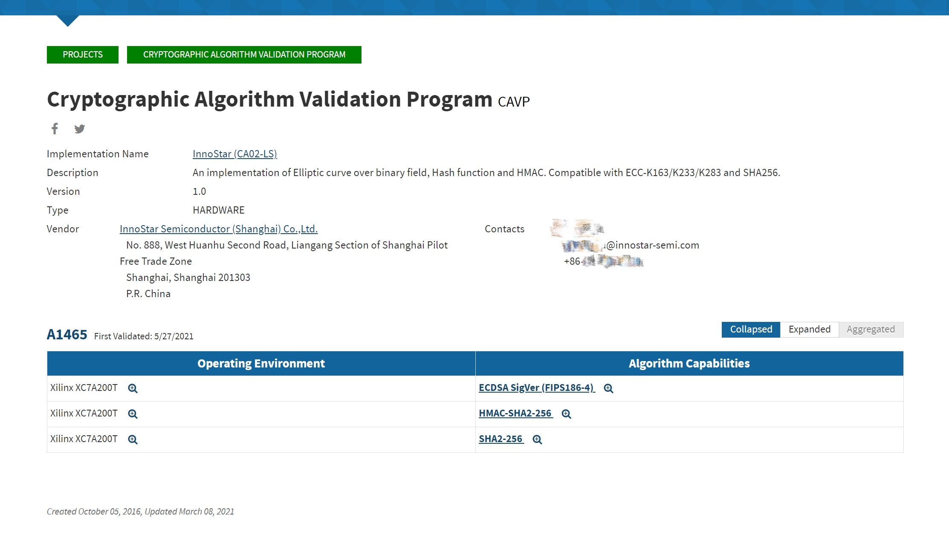Image resolution: width=949 pixels, height=538 pixels.
Task: Switch view to Collapsed
Action: (751, 330)
